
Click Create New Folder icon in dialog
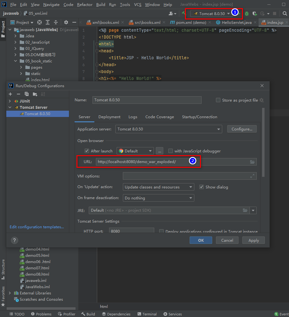(35, 94)
